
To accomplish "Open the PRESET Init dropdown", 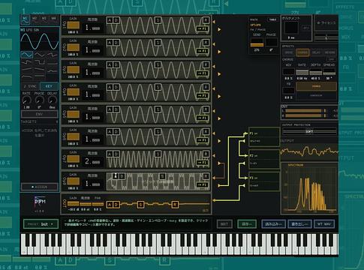I will click(x=41, y=224).
